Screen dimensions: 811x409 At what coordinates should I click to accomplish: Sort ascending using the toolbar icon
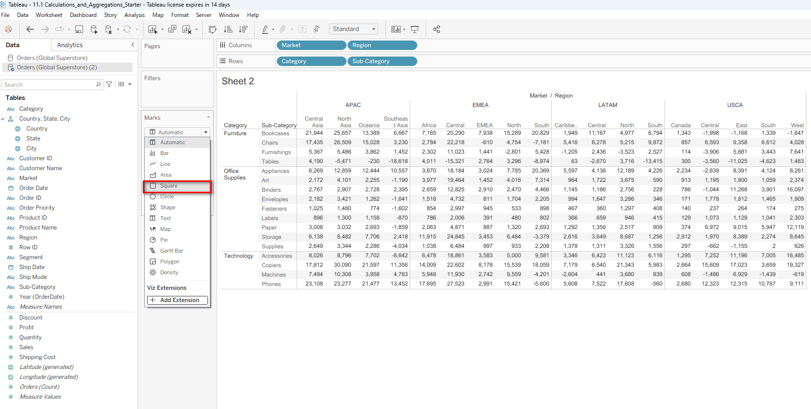228,29
